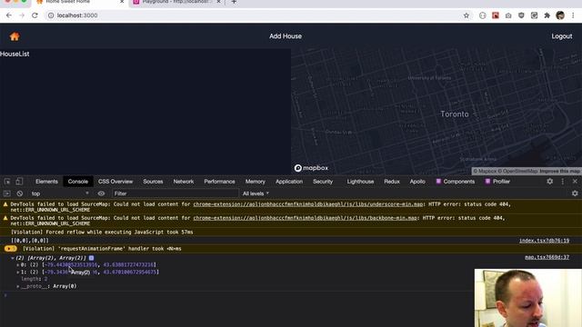The width and height of the screenshot is (582, 327).
Task: Click the Mapbox logo on map
Action: pyautogui.click(x=311, y=168)
